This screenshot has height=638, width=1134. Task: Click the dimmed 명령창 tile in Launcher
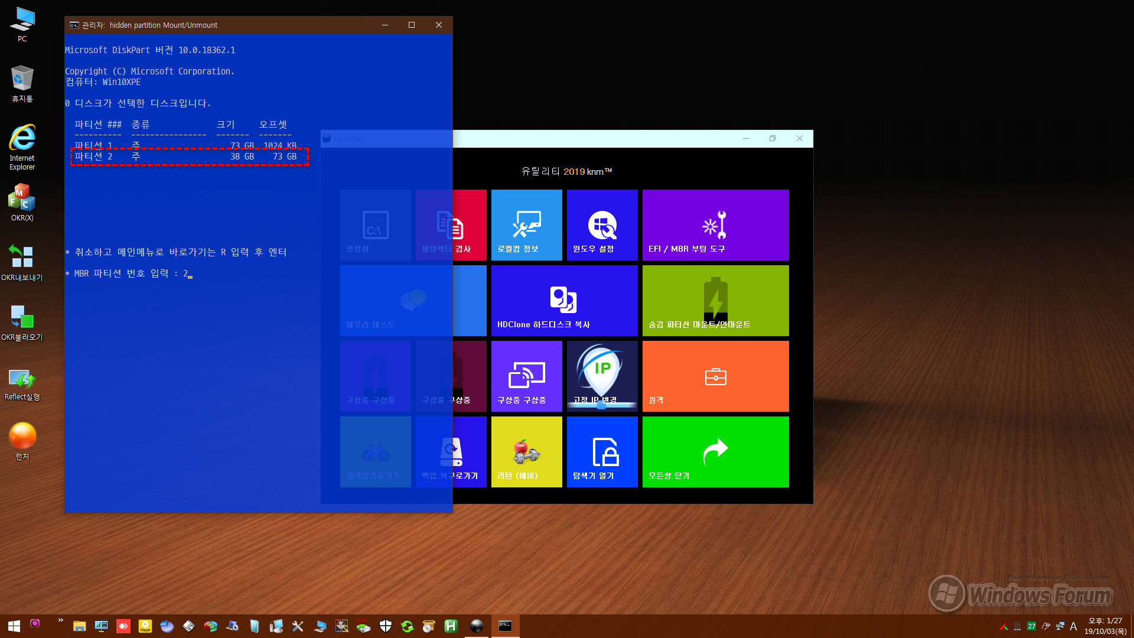tap(375, 225)
